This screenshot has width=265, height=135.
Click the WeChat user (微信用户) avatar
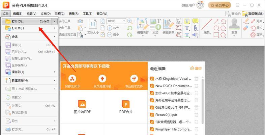coord(200,5)
